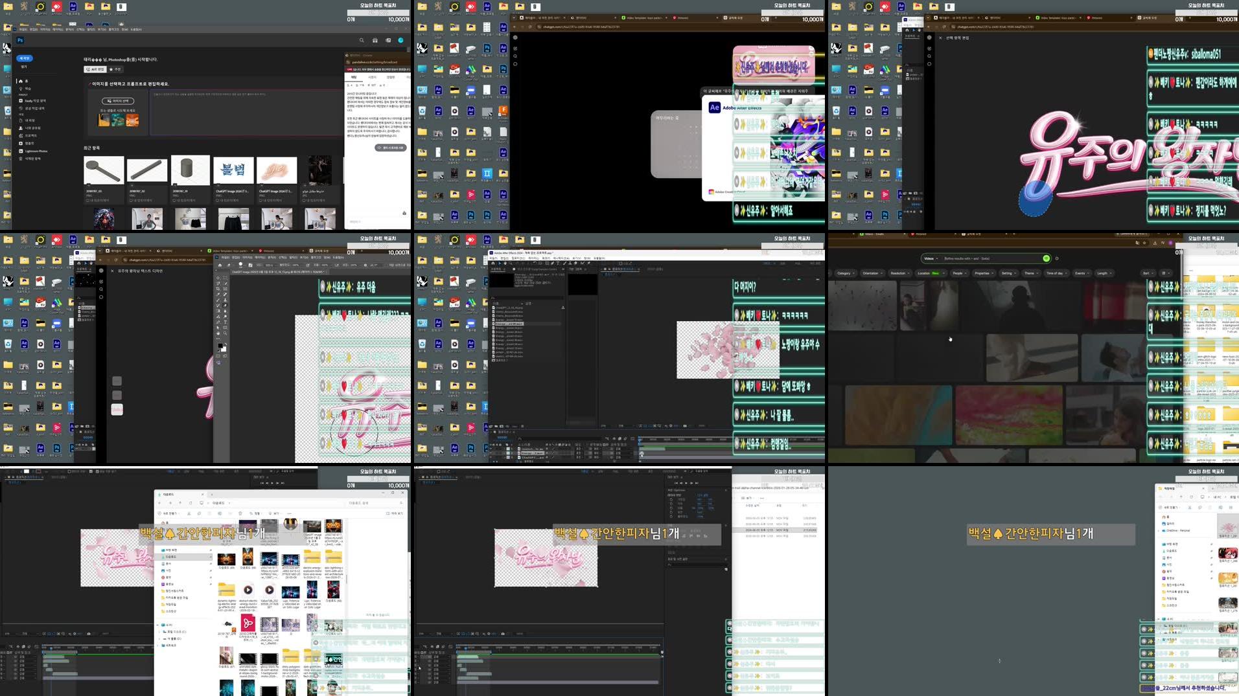Pick the orange sample image in the prompt box
The height and width of the screenshot is (696, 1239).
tap(132, 120)
